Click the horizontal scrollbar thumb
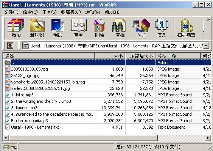213x151 pixels. [83, 138]
